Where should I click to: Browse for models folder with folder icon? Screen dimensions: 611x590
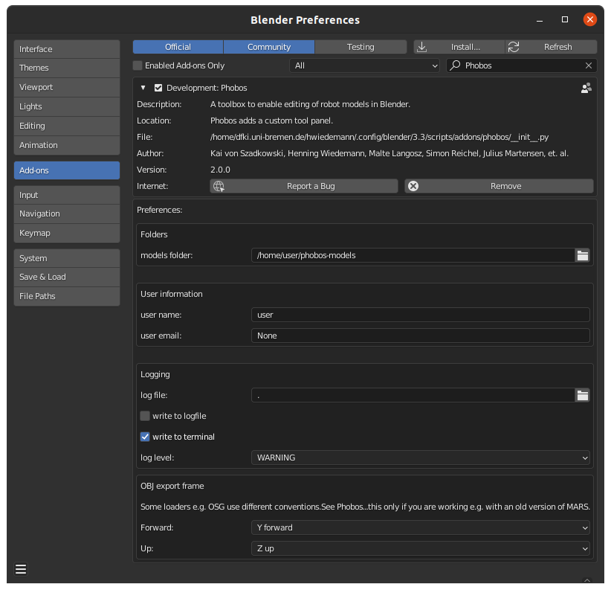(x=583, y=255)
